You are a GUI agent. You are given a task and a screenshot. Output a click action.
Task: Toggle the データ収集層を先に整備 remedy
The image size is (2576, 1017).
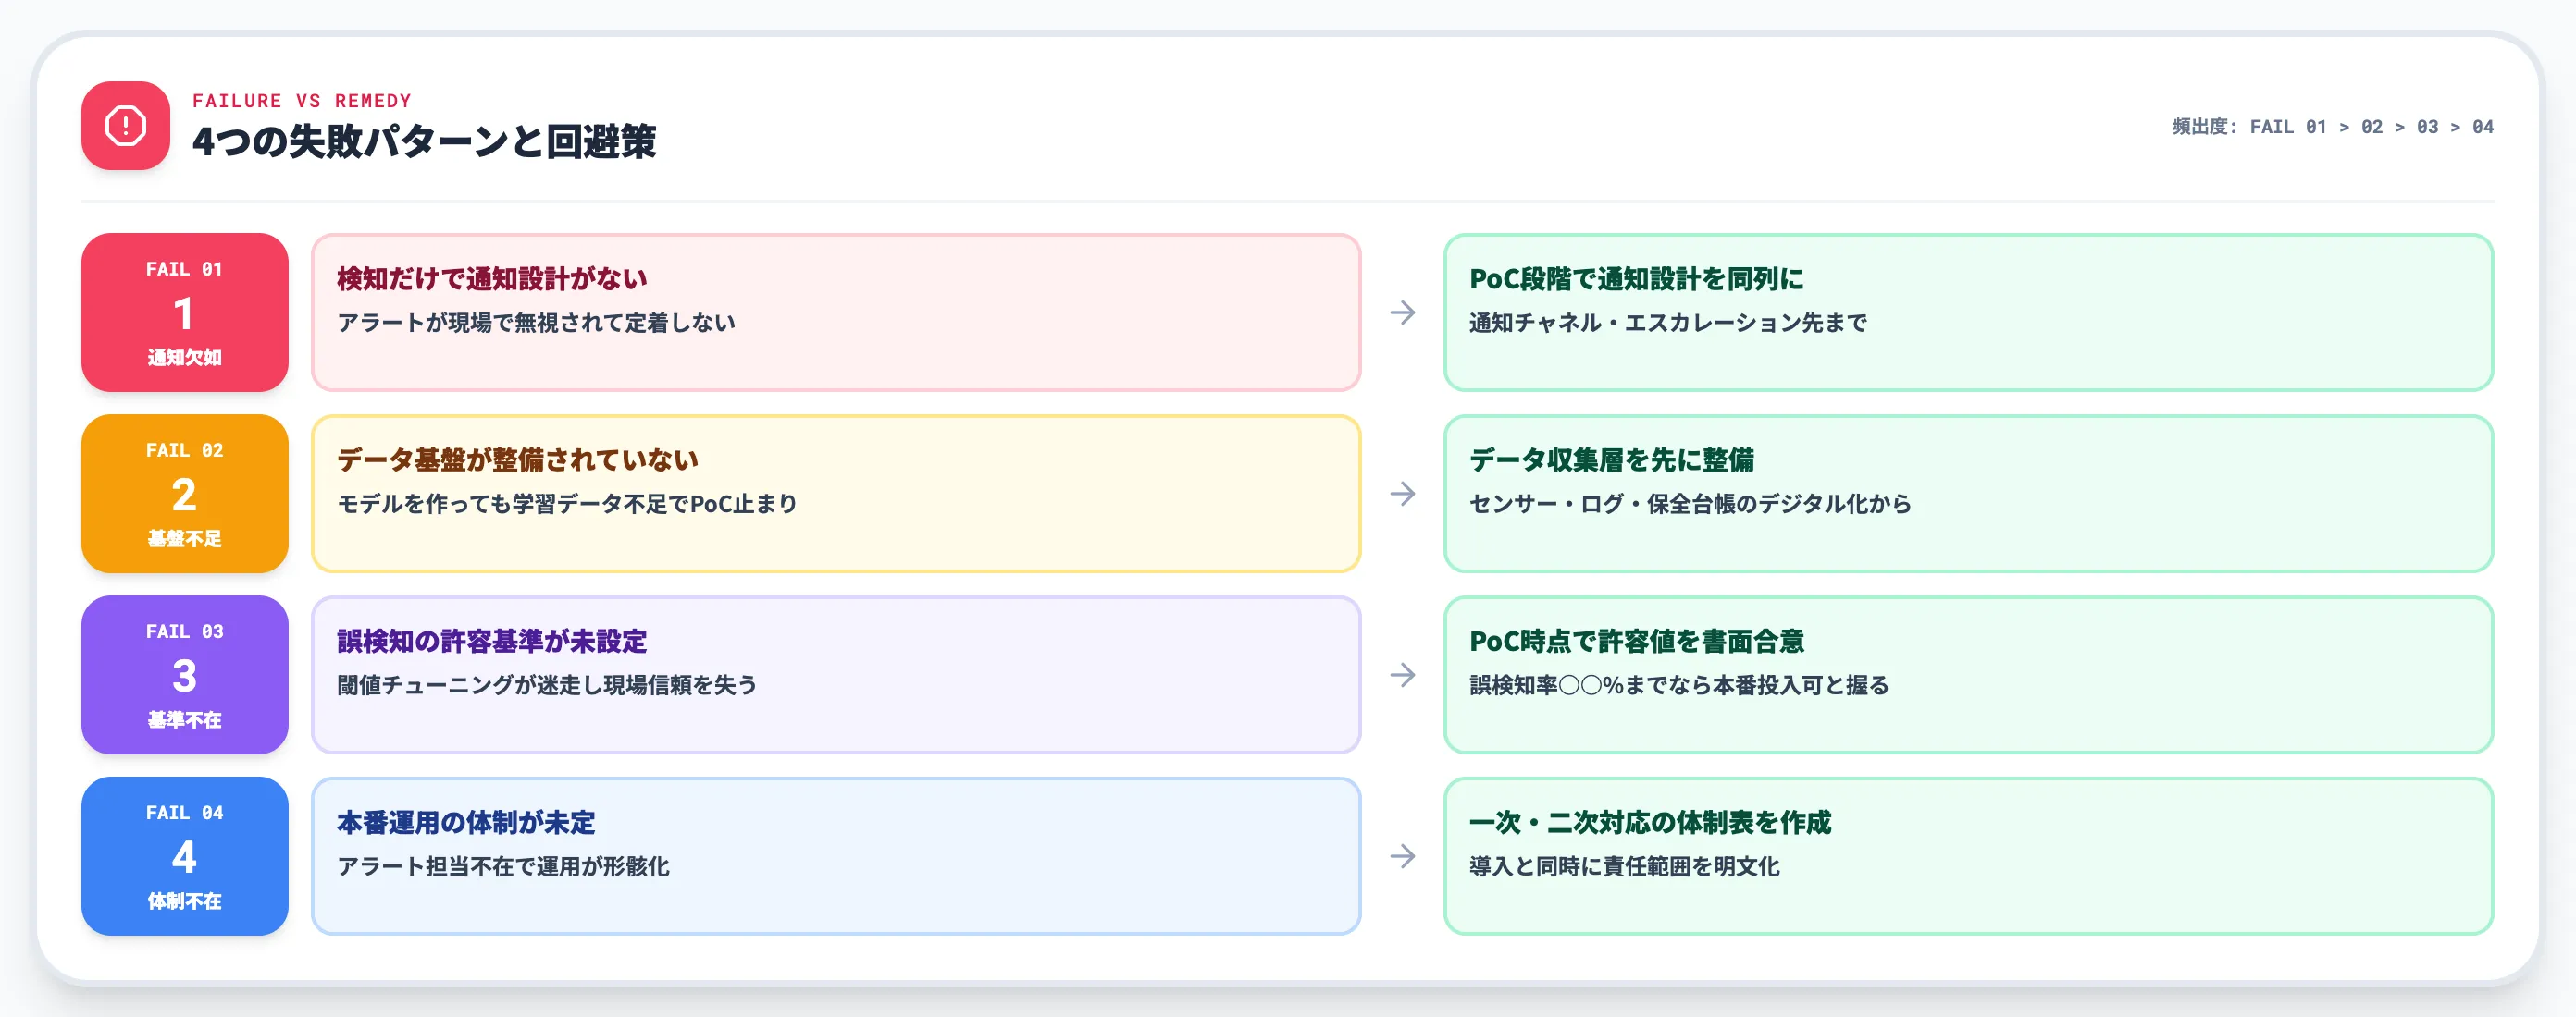[1970, 494]
